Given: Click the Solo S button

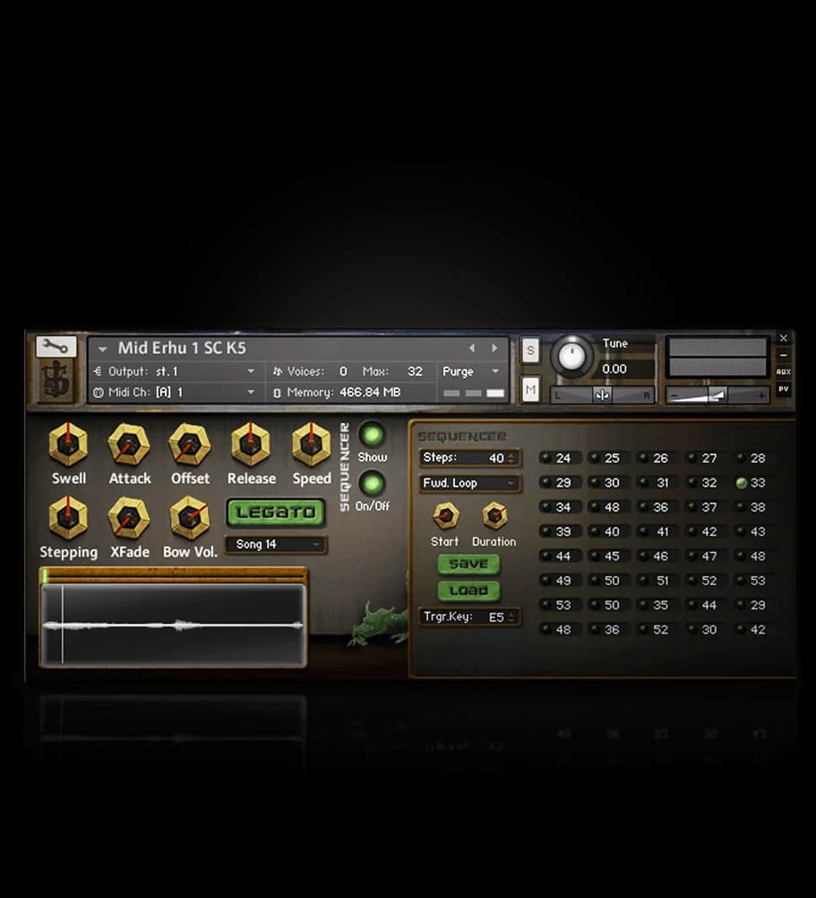Looking at the screenshot, I should [x=530, y=350].
